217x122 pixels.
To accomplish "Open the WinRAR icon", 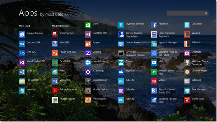I will click(187, 35).
